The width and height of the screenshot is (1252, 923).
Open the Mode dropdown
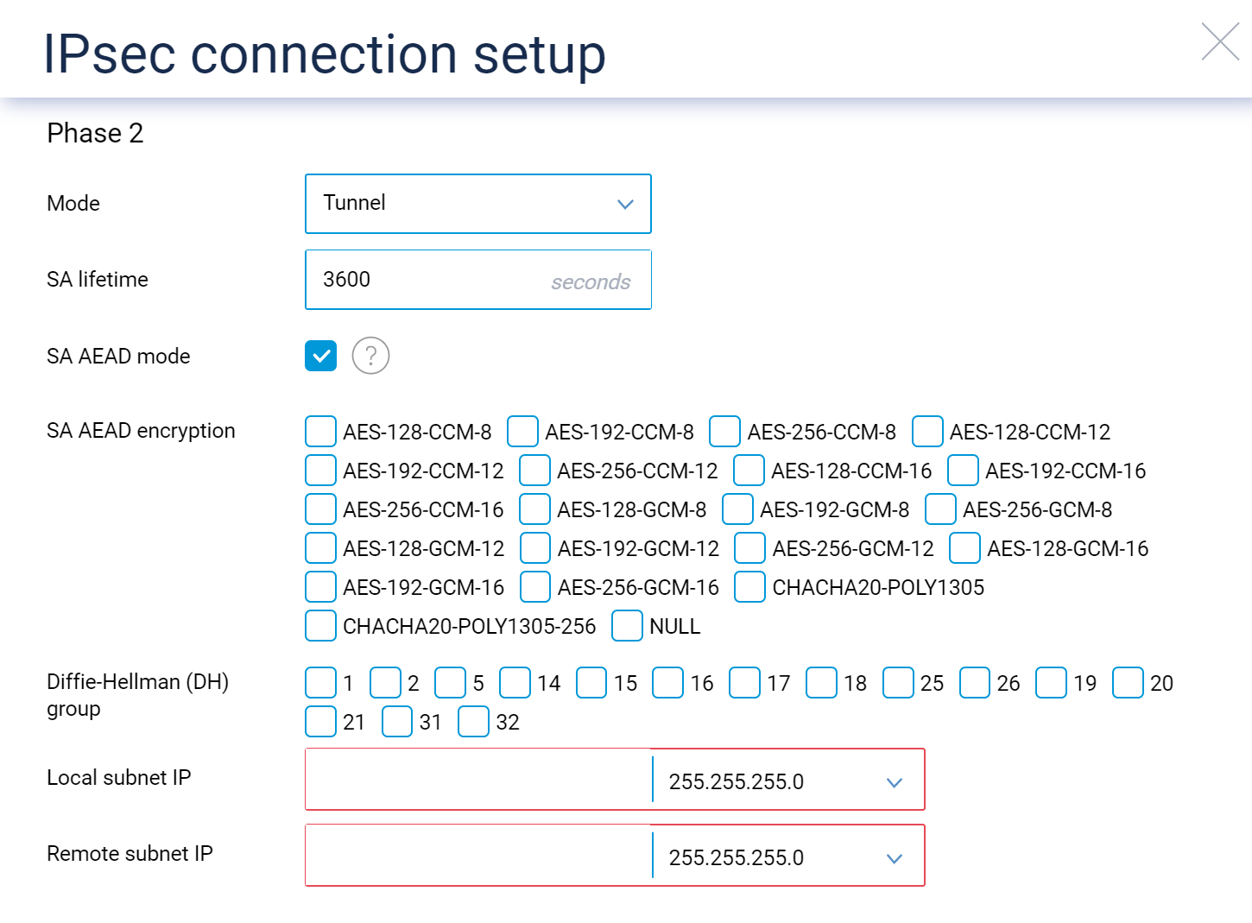pos(478,204)
